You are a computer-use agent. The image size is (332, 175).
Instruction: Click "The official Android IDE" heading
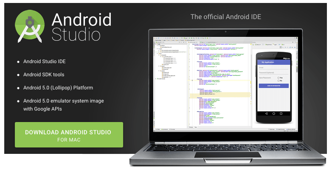(226, 17)
